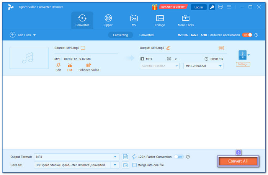
Task: Turn off Hardware acceleration toggle
Action: [x=247, y=35]
